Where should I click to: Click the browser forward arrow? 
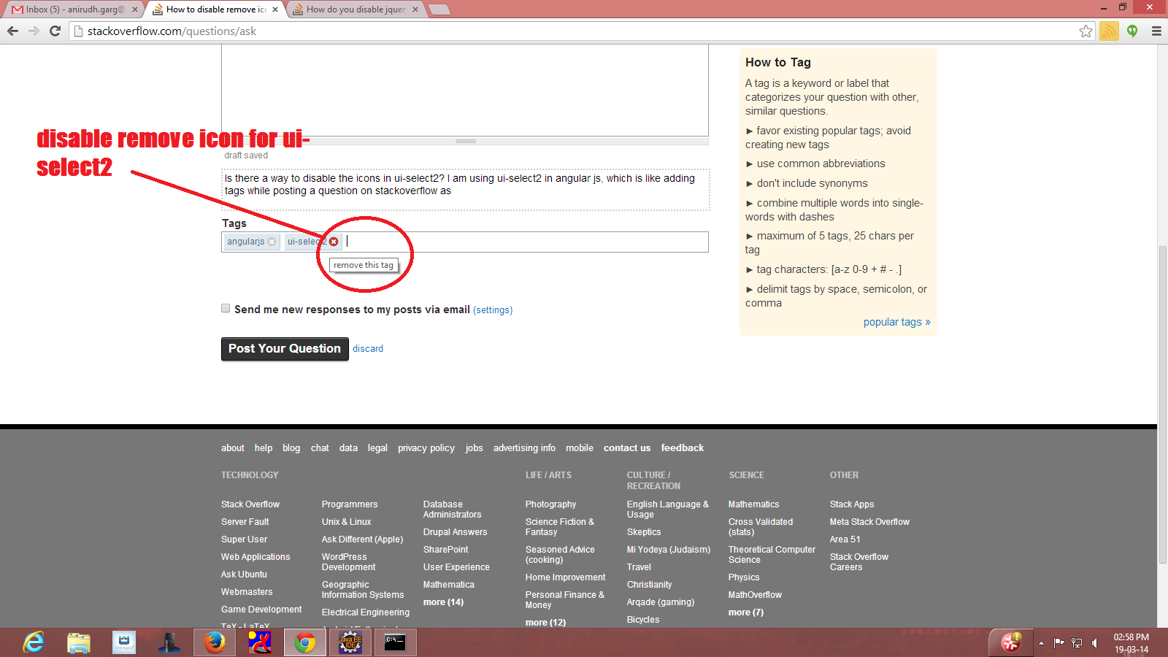click(34, 31)
